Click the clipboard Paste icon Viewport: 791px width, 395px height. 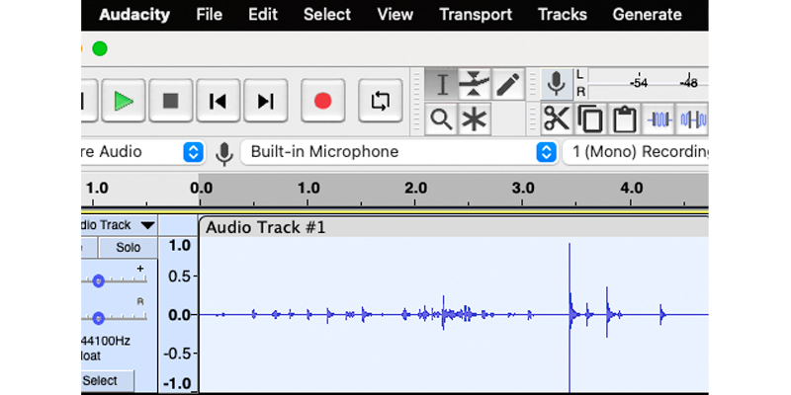(624, 119)
